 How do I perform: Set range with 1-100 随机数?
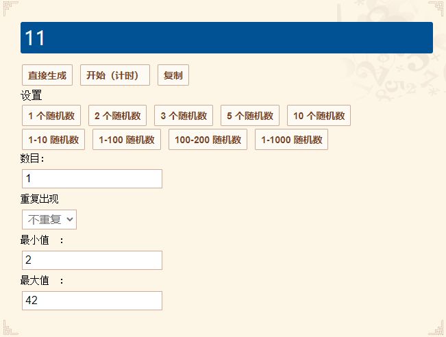pyautogui.click(x=127, y=139)
